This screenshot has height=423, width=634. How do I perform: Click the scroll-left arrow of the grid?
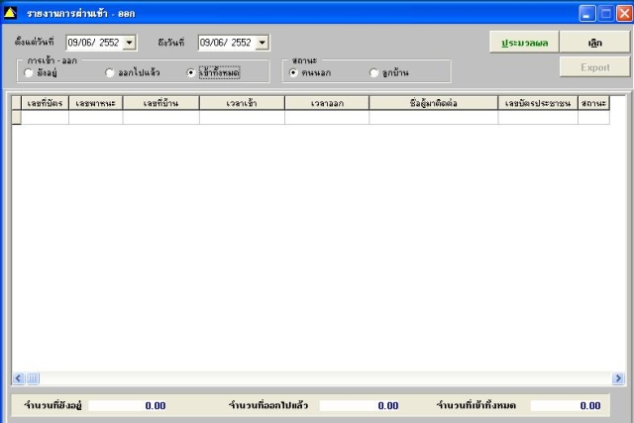[18, 378]
